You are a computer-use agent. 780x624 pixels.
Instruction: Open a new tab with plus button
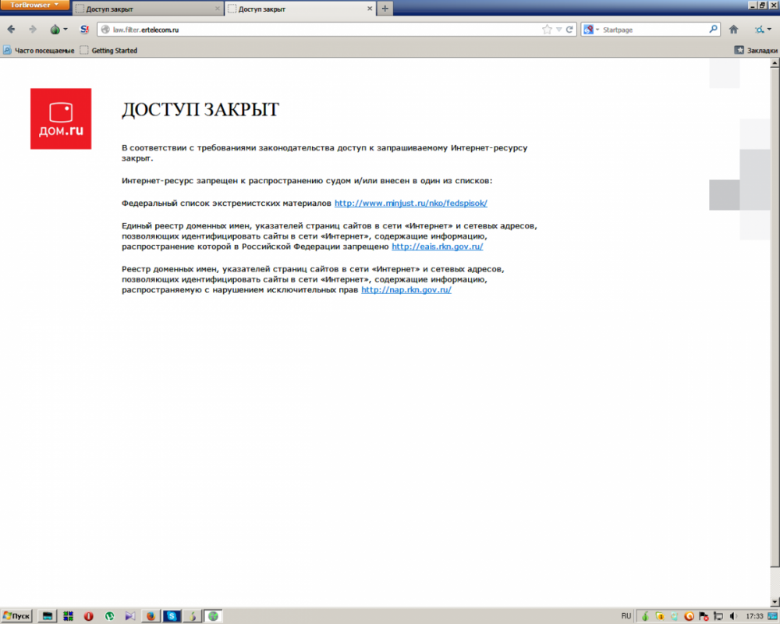click(385, 9)
